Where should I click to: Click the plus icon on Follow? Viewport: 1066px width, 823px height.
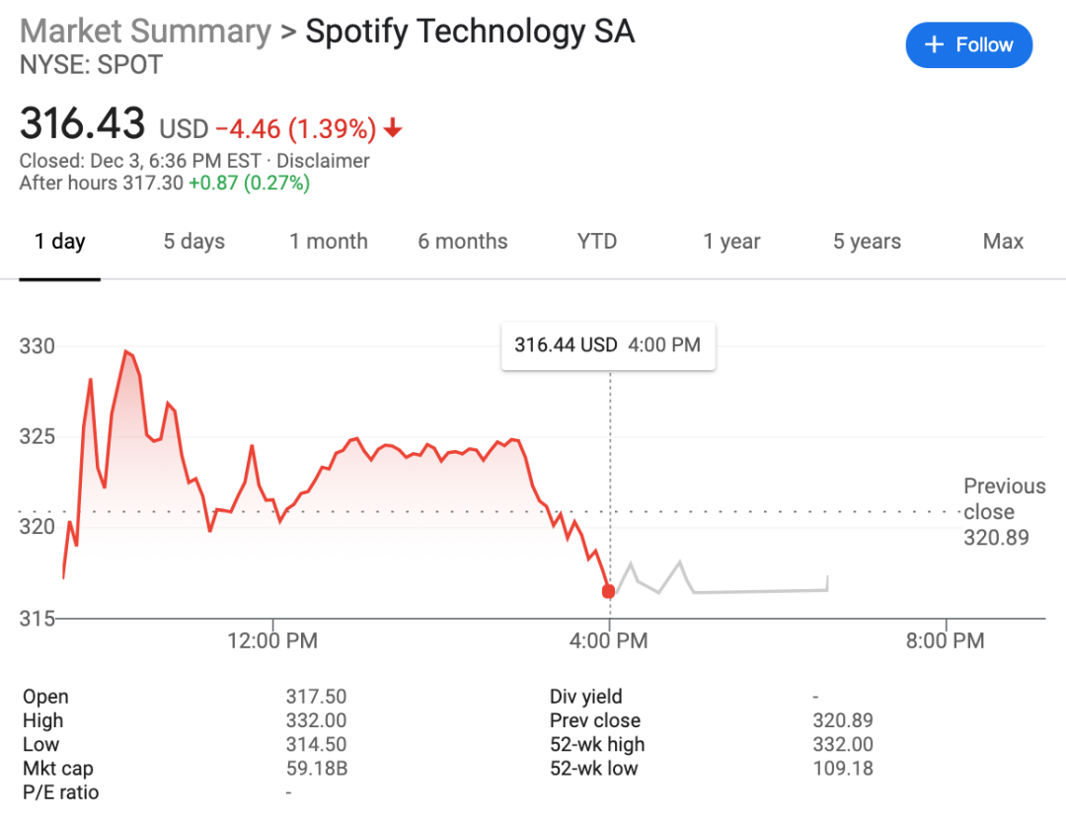click(934, 45)
